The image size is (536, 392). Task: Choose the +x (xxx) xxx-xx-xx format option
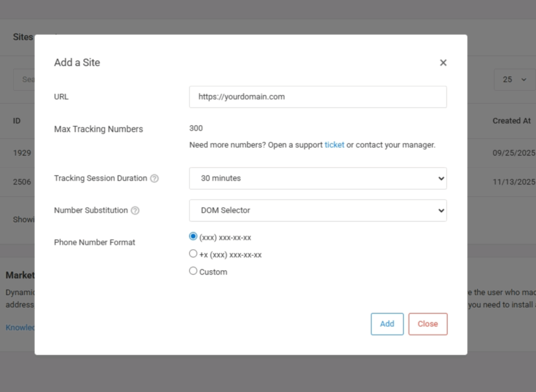click(x=193, y=254)
